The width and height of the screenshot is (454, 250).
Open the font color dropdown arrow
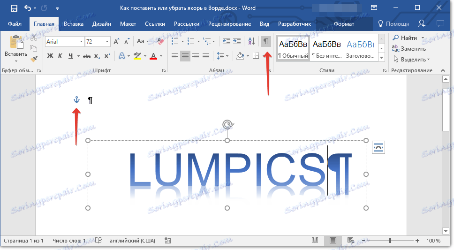point(161,56)
